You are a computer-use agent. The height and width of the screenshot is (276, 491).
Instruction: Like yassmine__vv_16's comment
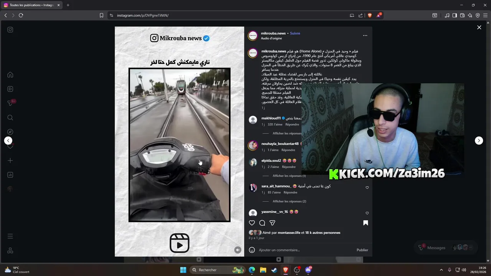tap(367, 213)
